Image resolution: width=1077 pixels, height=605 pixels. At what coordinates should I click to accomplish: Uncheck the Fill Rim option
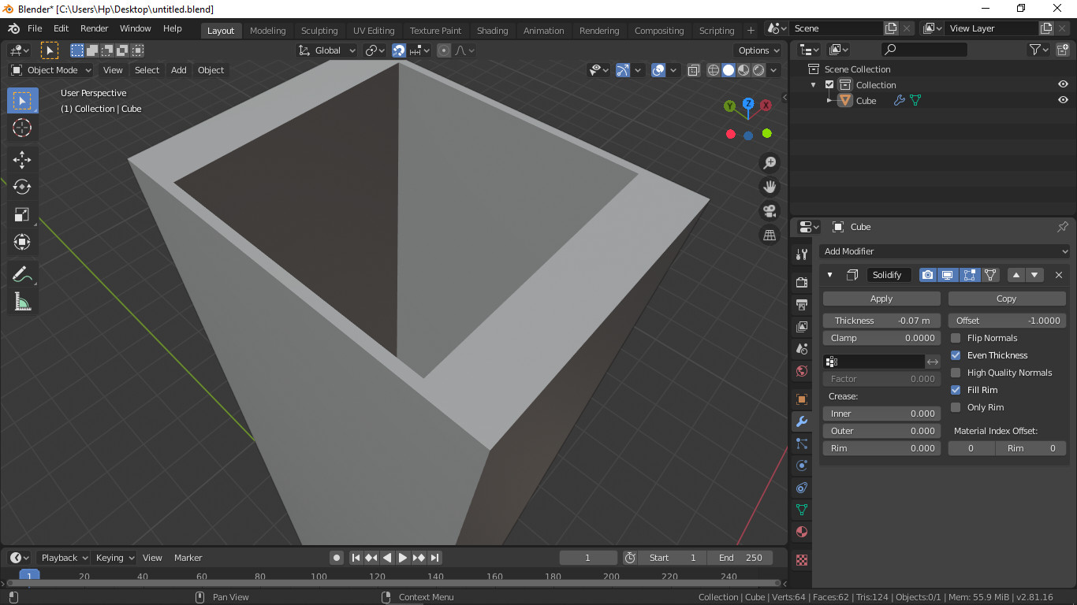956,390
